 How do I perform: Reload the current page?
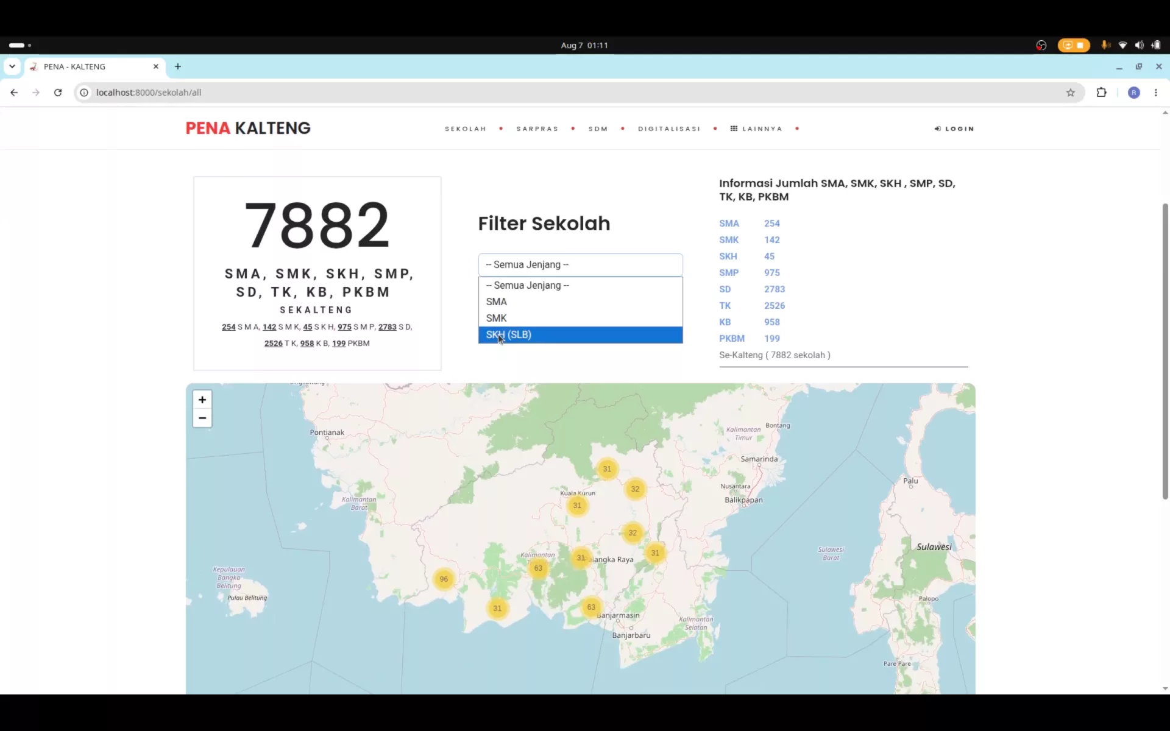[58, 93]
